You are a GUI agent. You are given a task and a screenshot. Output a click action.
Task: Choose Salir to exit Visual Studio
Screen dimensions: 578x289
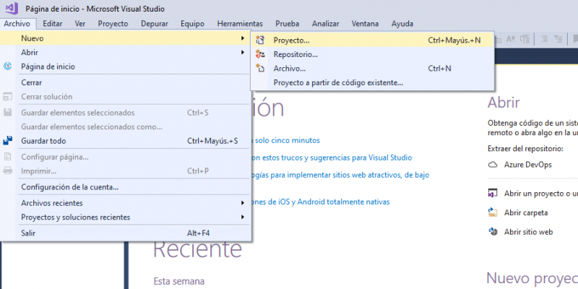click(x=28, y=233)
